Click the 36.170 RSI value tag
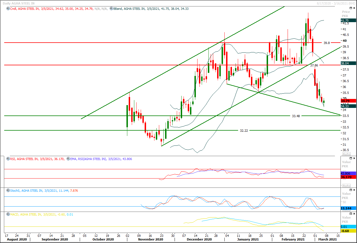Screen dimensions: 357x243 tap(348, 177)
